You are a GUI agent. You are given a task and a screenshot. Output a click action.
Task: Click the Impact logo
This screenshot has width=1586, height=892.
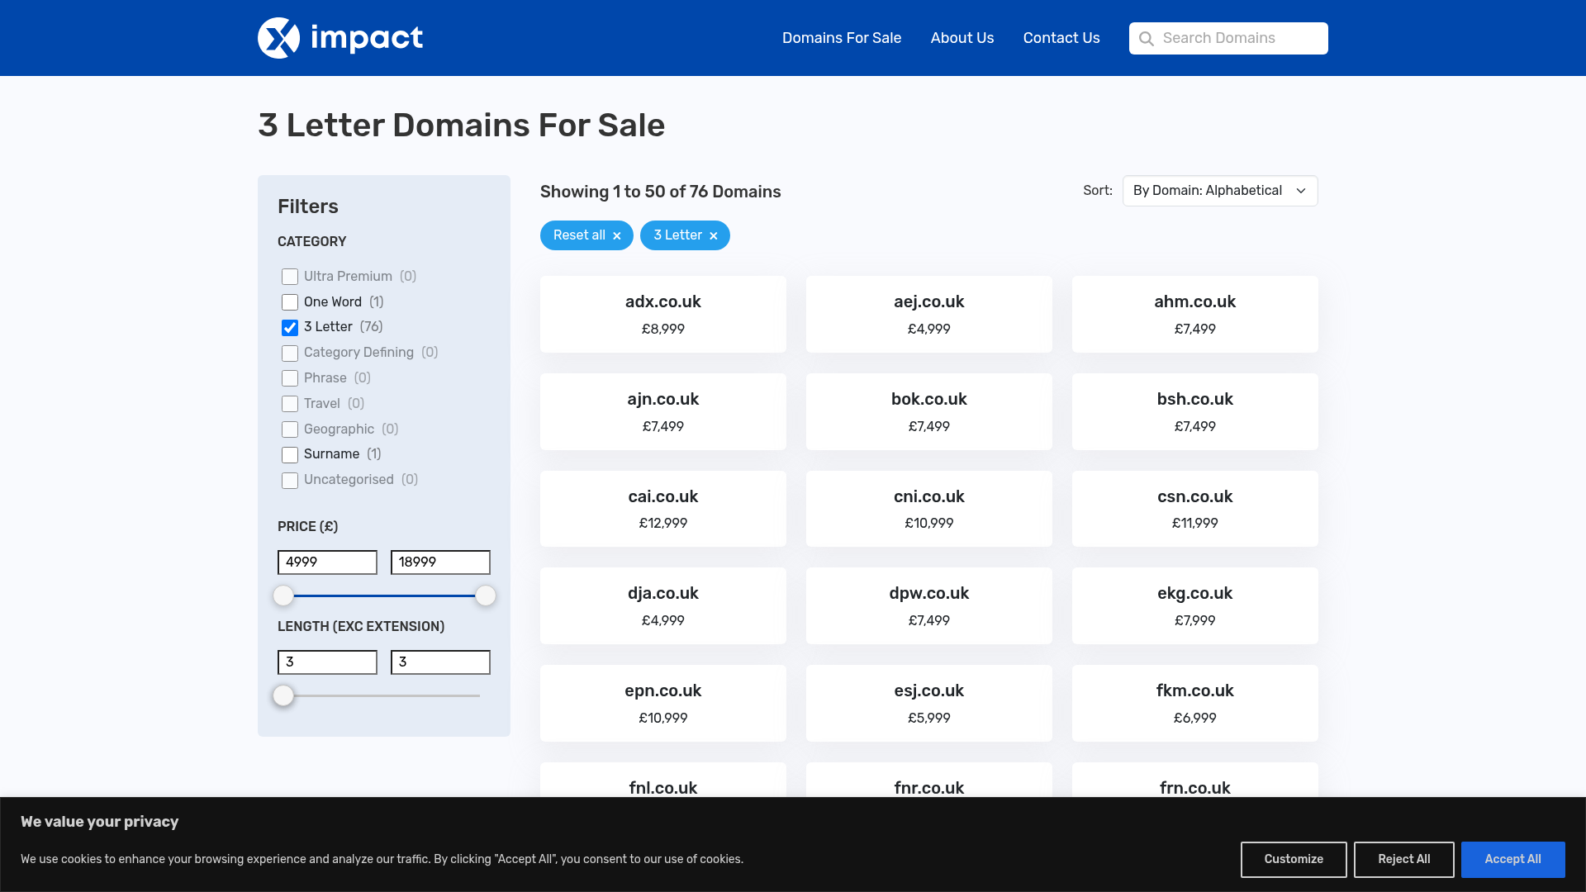point(340,38)
